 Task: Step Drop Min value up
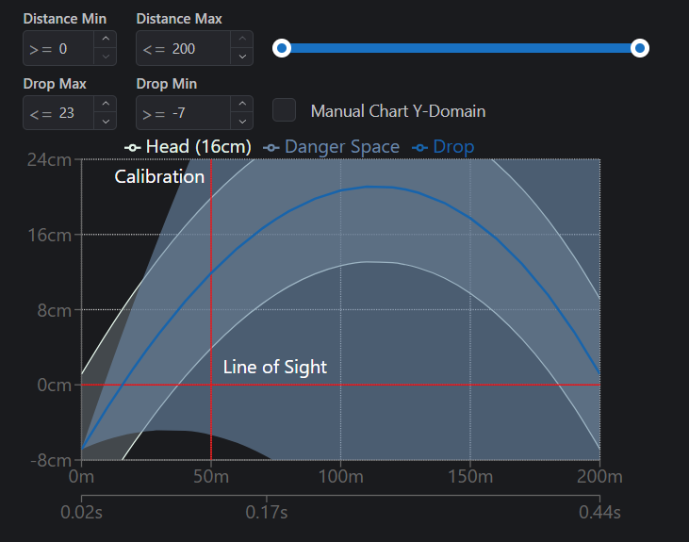pos(242,105)
